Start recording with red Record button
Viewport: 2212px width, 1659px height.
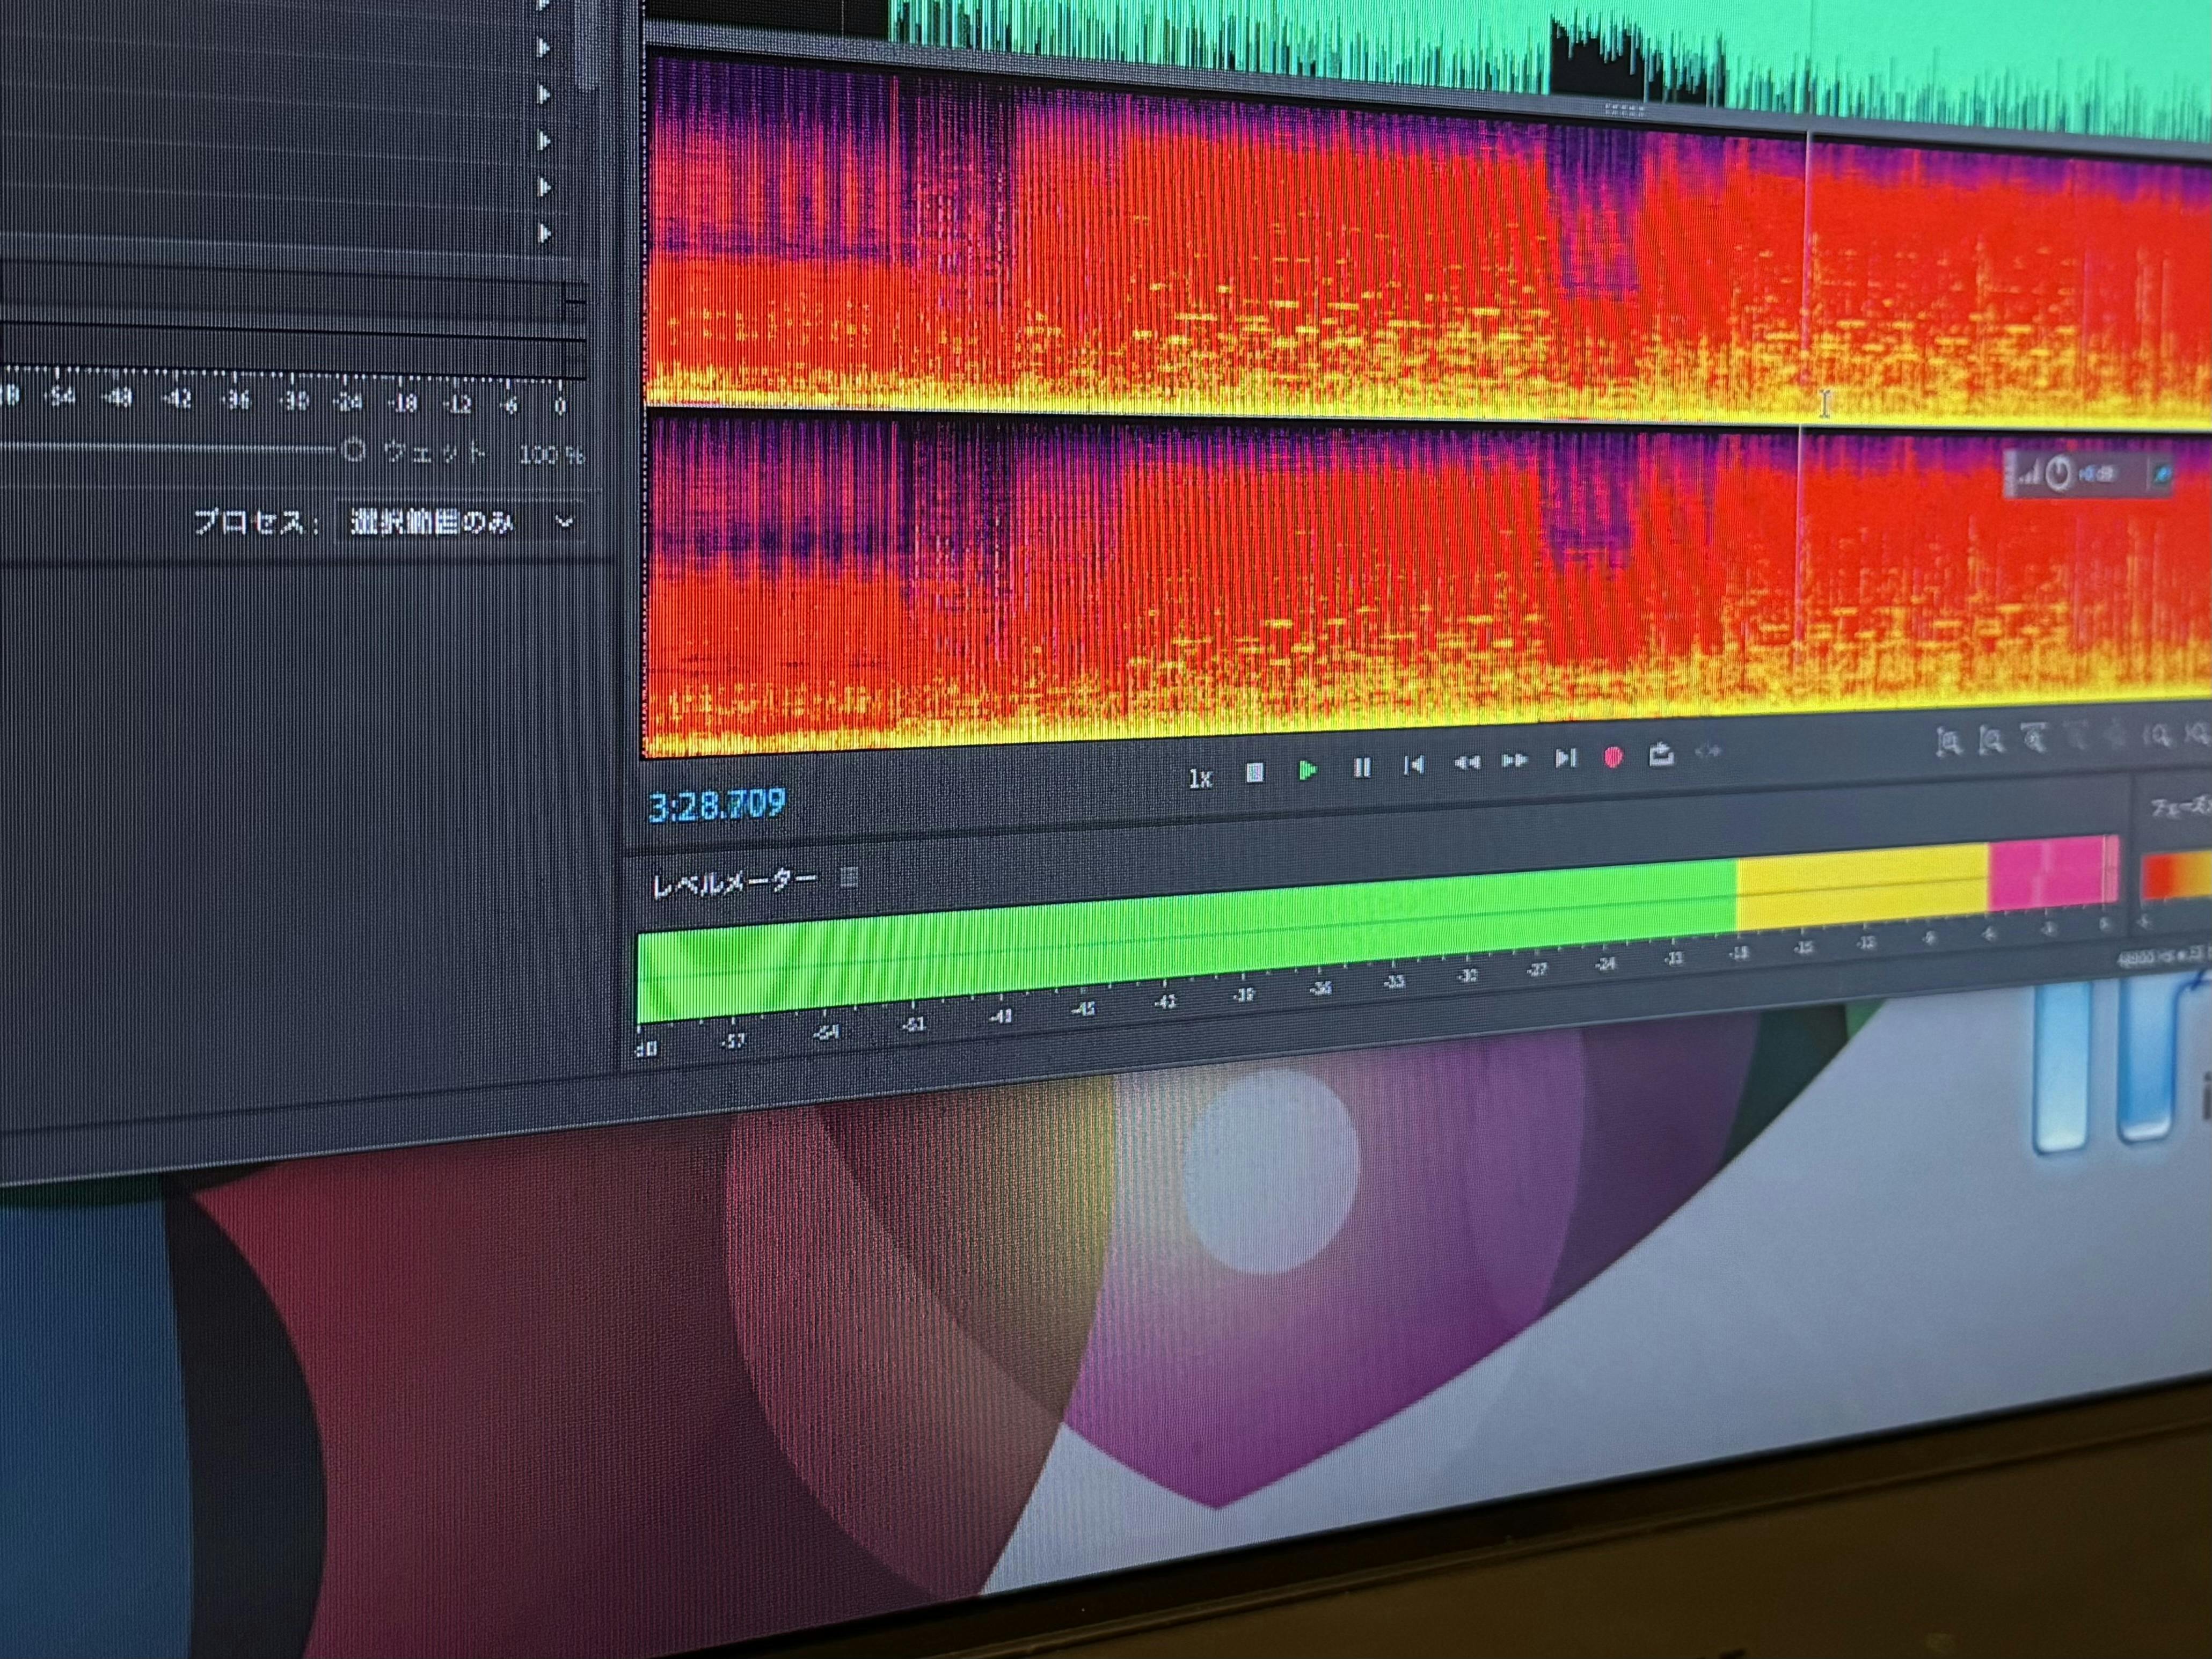(x=1612, y=758)
